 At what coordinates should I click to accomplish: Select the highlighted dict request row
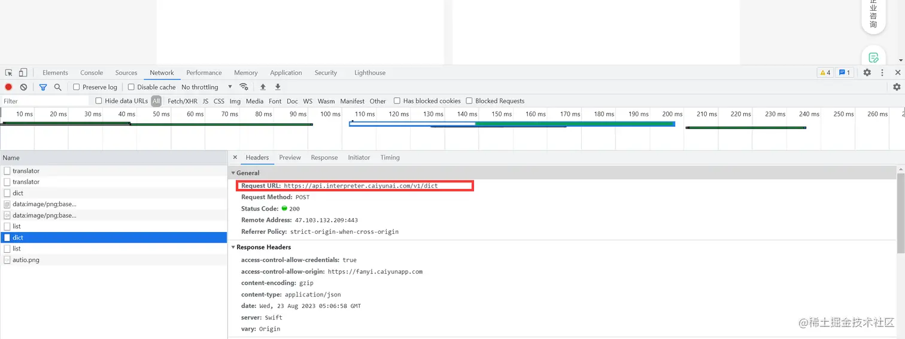click(x=114, y=237)
